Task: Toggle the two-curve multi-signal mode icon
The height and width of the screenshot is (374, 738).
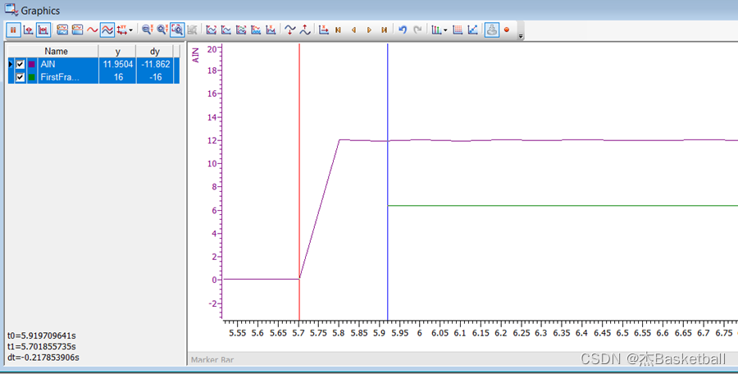Action: click(107, 30)
